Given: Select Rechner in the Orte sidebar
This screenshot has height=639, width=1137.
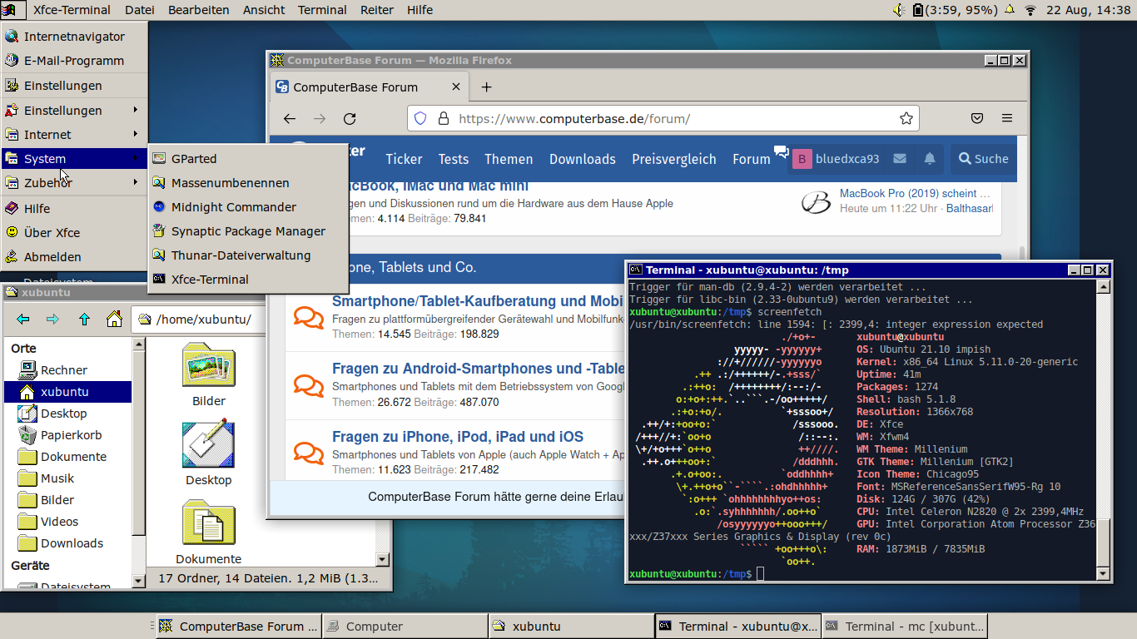Looking at the screenshot, I should tap(68, 370).
